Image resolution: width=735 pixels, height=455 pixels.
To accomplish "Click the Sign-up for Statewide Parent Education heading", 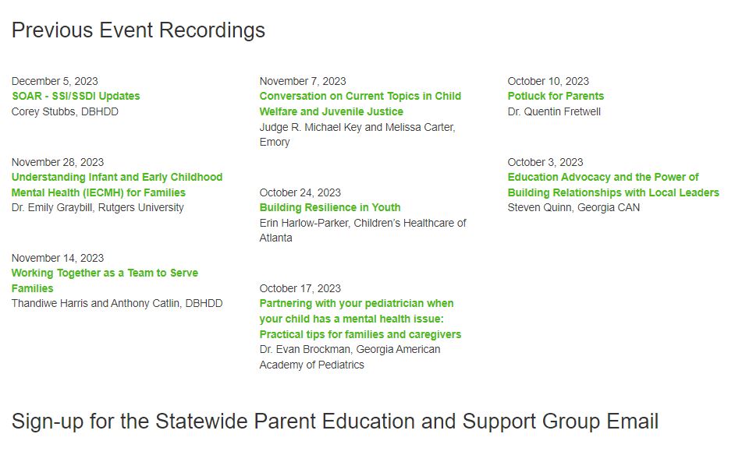I will (335, 421).
